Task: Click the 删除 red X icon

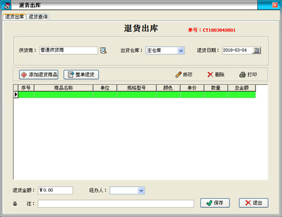Action: coord(210,74)
